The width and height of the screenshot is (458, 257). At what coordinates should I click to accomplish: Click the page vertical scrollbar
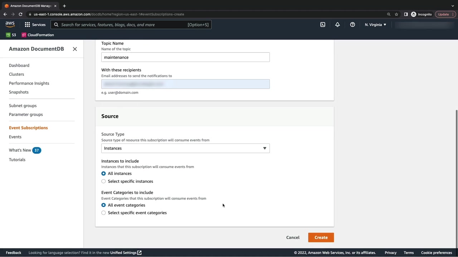tap(456, 178)
